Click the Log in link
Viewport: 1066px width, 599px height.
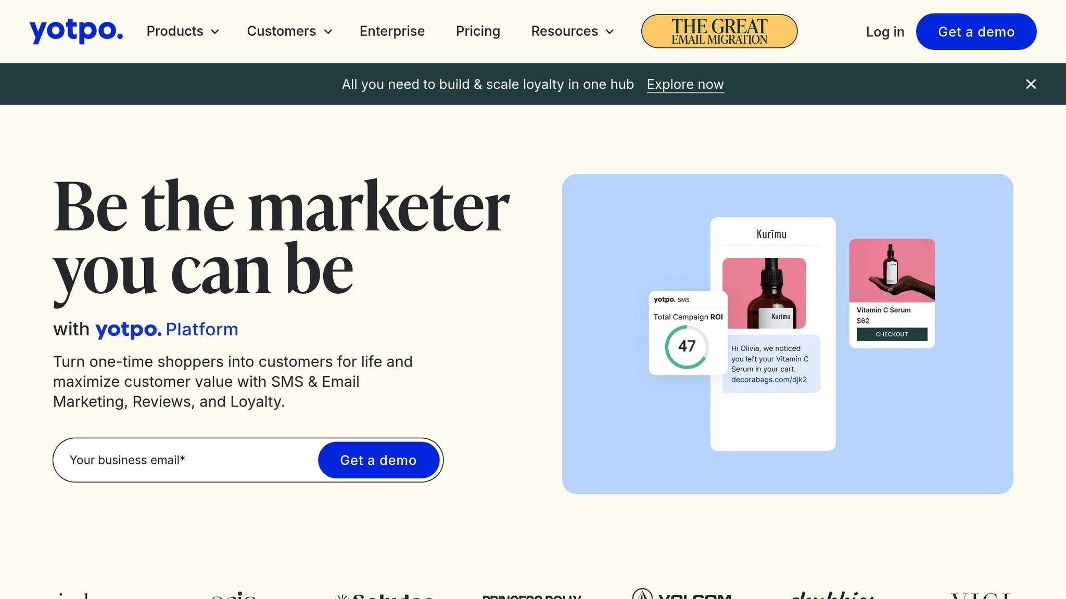point(885,32)
